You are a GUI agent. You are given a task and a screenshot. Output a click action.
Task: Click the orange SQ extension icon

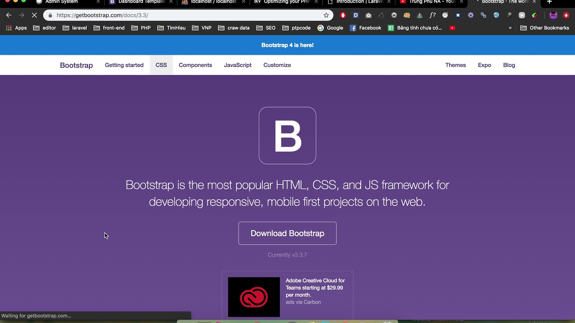point(407,15)
